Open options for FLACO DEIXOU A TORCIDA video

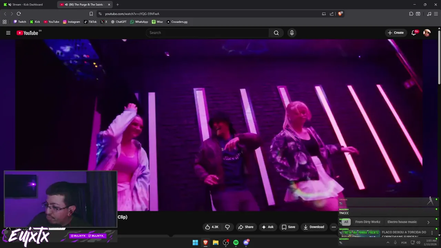tap(432, 233)
